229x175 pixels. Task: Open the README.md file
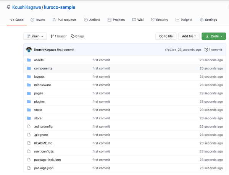43,143
